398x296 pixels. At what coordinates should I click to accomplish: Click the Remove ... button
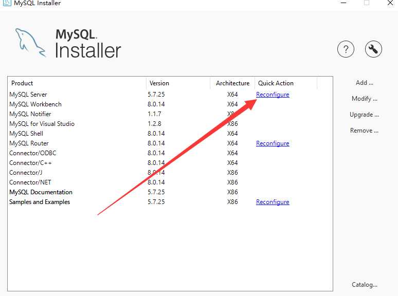click(364, 131)
